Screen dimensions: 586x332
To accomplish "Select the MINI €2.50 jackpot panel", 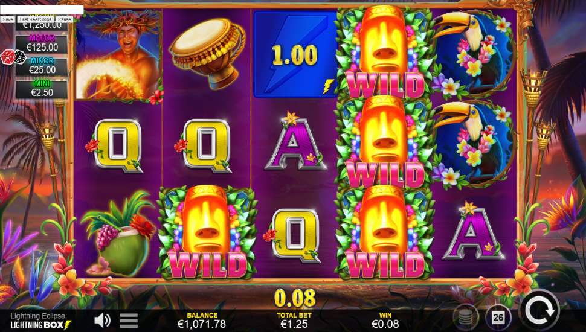I will coord(42,89).
